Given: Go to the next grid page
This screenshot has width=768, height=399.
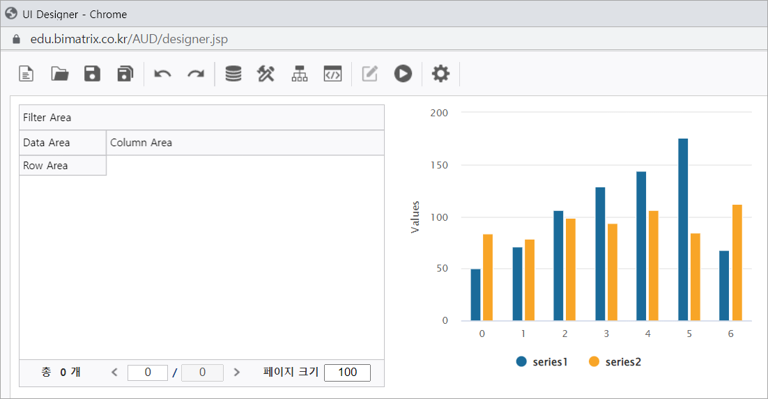Looking at the screenshot, I should point(237,373).
